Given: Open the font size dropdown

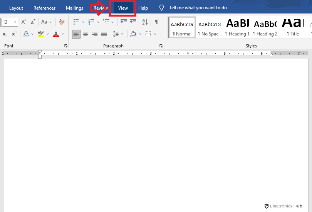Looking at the screenshot, I should click(x=15, y=22).
